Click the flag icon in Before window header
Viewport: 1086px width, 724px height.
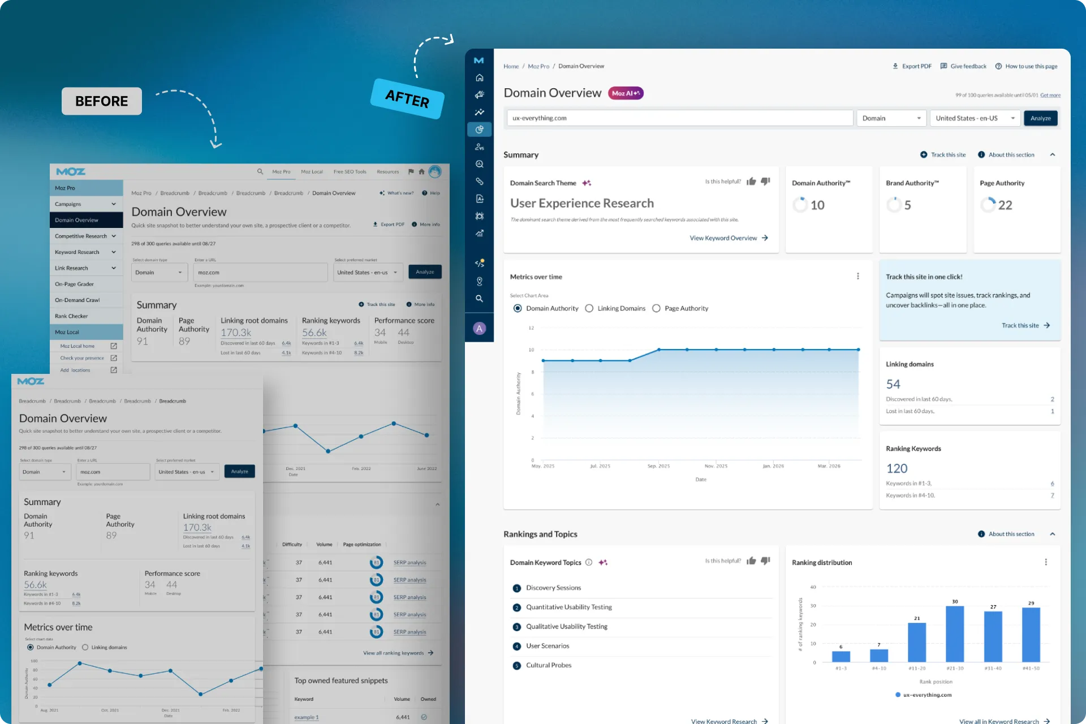point(411,171)
